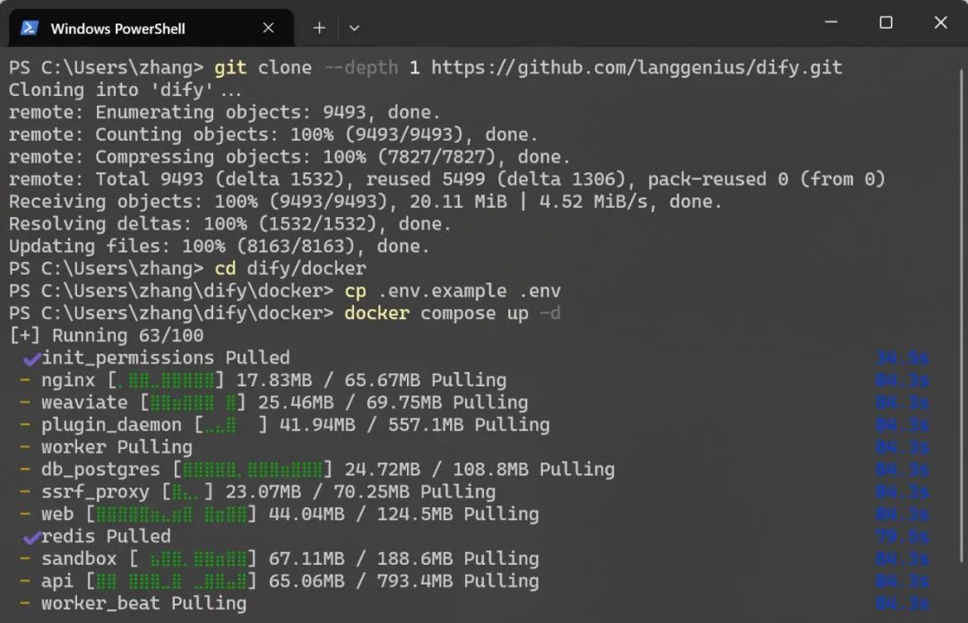This screenshot has width=968, height=623.
Task: Click the nginx pull progress bar
Action: coord(166,380)
